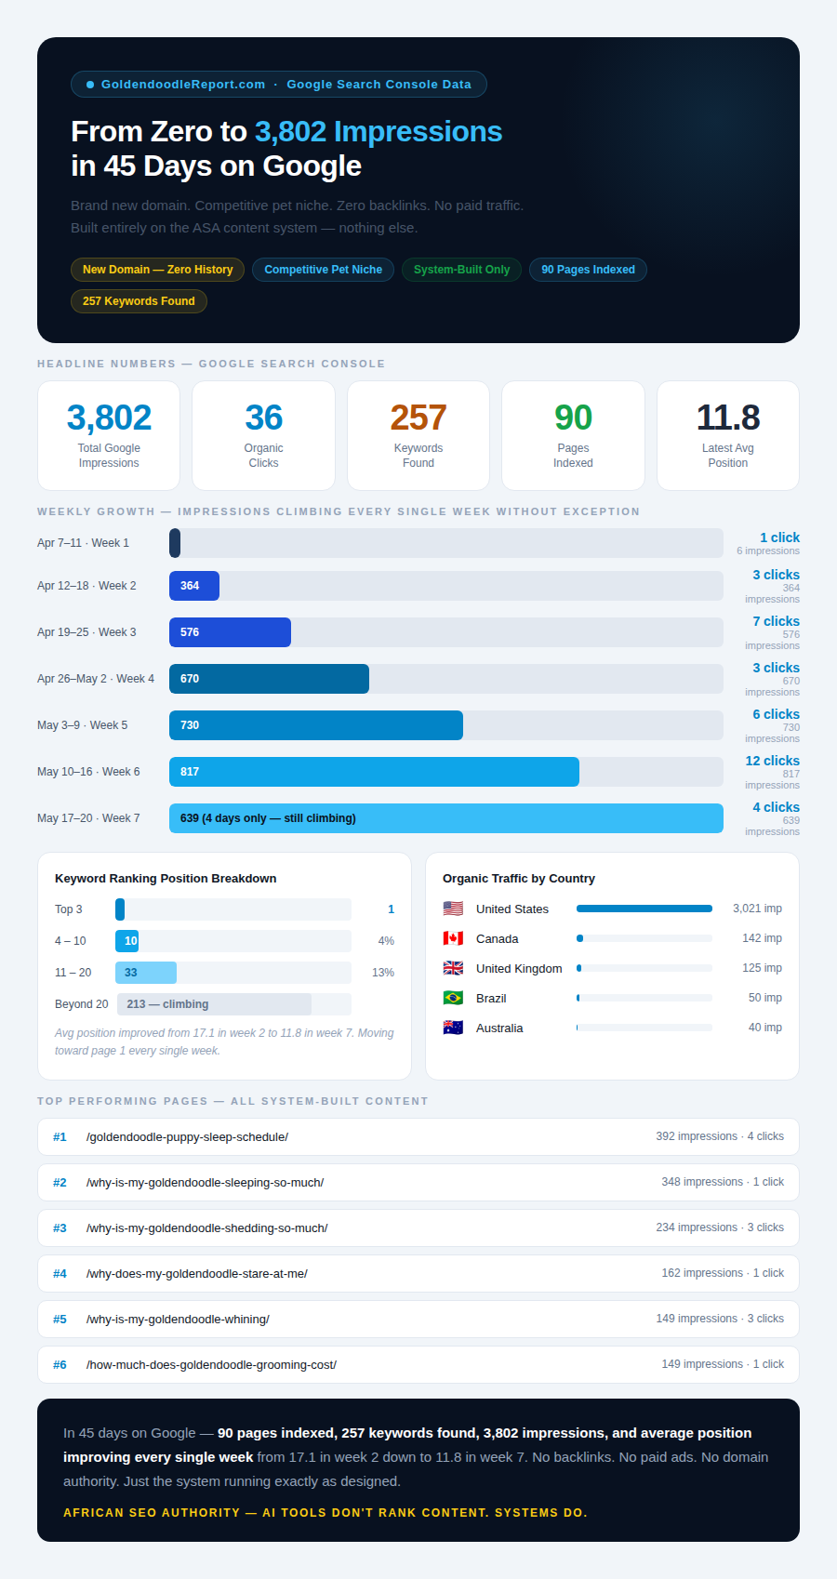Image resolution: width=837 pixels, height=1579 pixels.
Task: Open /how-much-does-goldendoodle-grooming-cost/ page row
Action: click(418, 1364)
